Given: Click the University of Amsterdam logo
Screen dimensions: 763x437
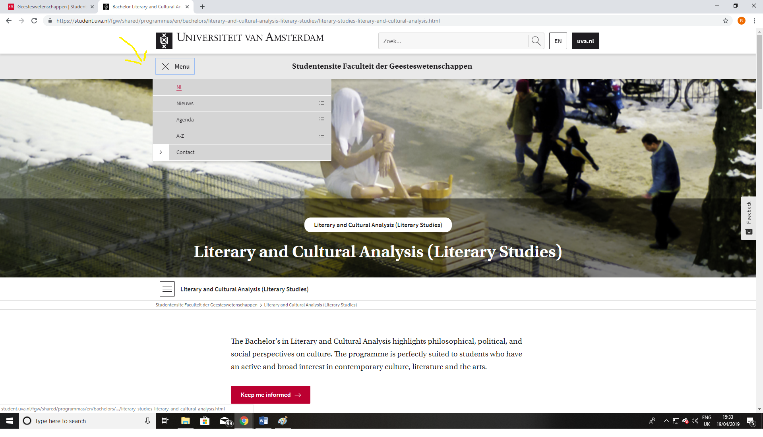Looking at the screenshot, I should coord(164,41).
